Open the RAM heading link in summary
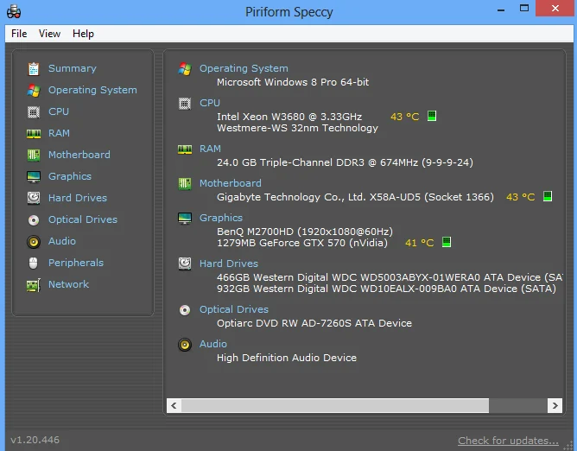Screen dimensions: 577x451 [x=210, y=149]
